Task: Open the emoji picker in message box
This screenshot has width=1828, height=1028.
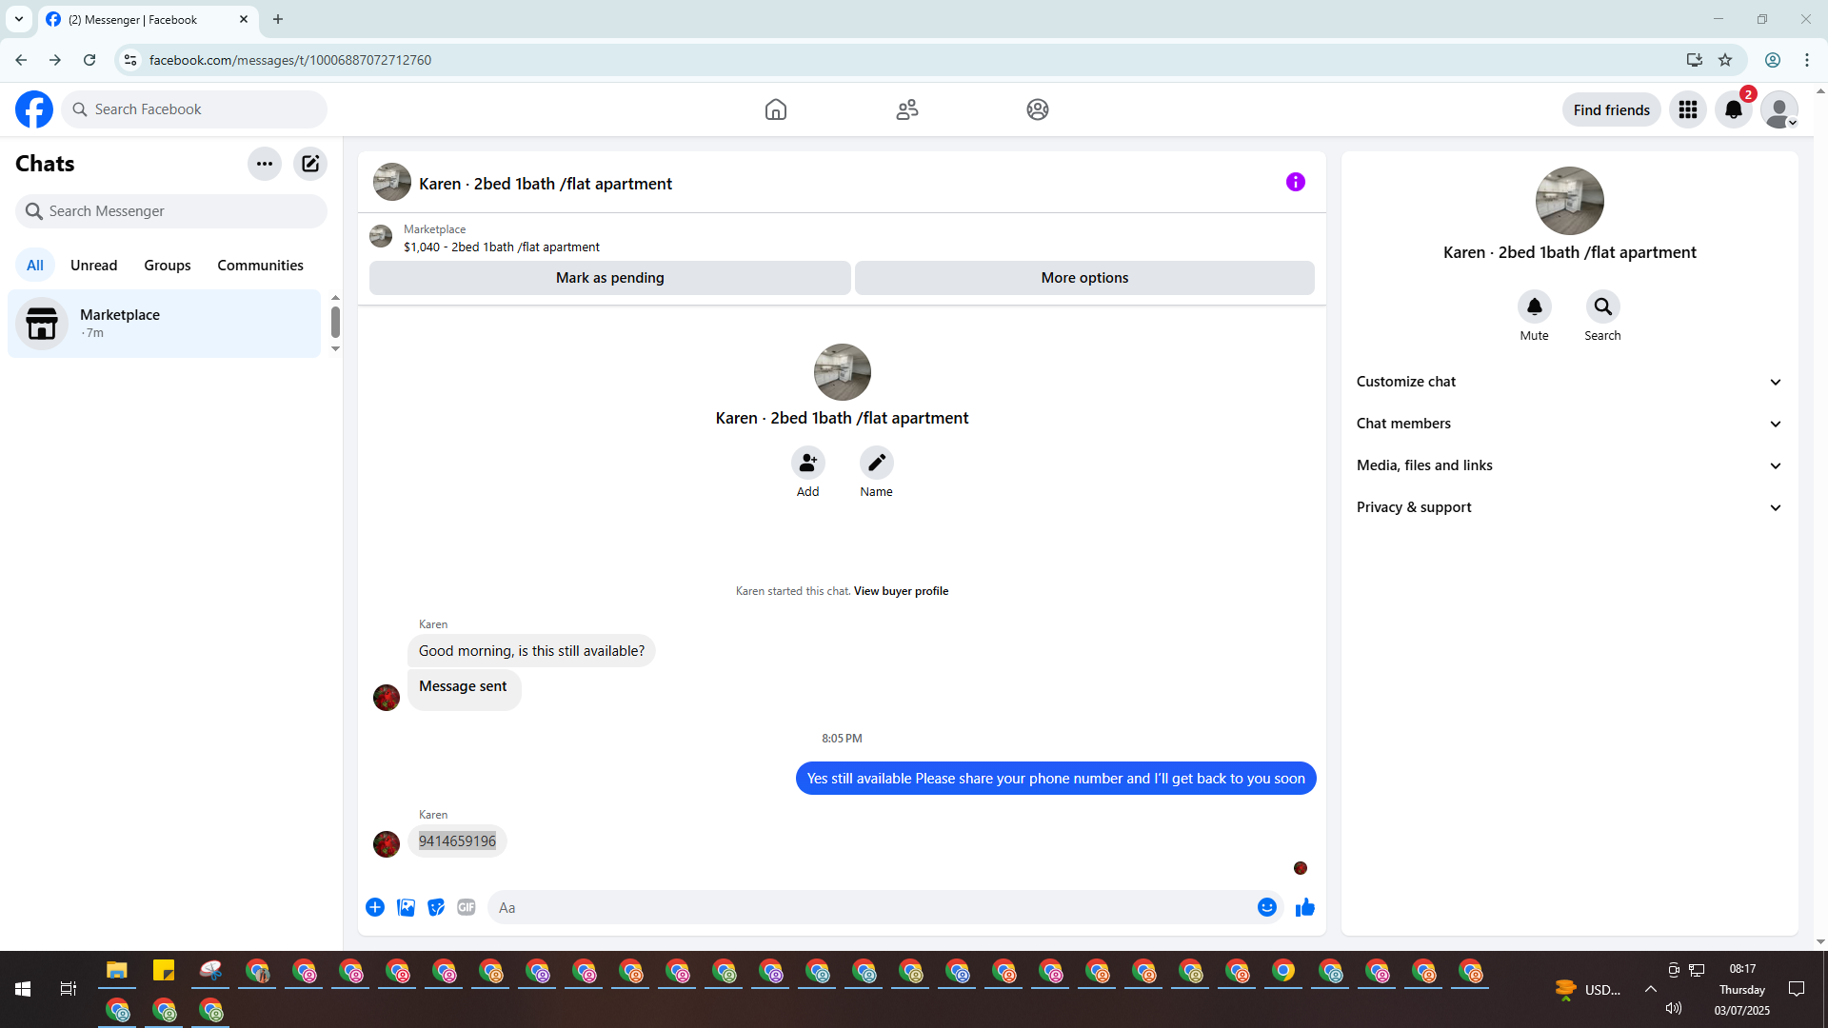Action: (x=1266, y=907)
